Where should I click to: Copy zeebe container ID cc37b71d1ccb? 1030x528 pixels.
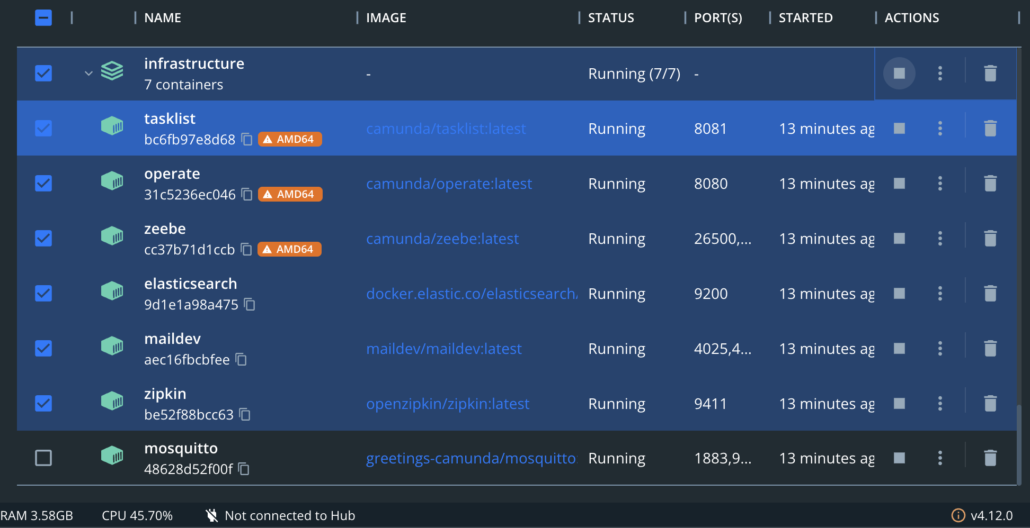click(246, 249)
